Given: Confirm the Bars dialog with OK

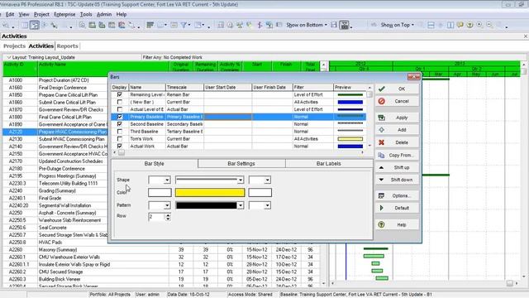Looking at the screenshot, I should click(x=397, y=89).
